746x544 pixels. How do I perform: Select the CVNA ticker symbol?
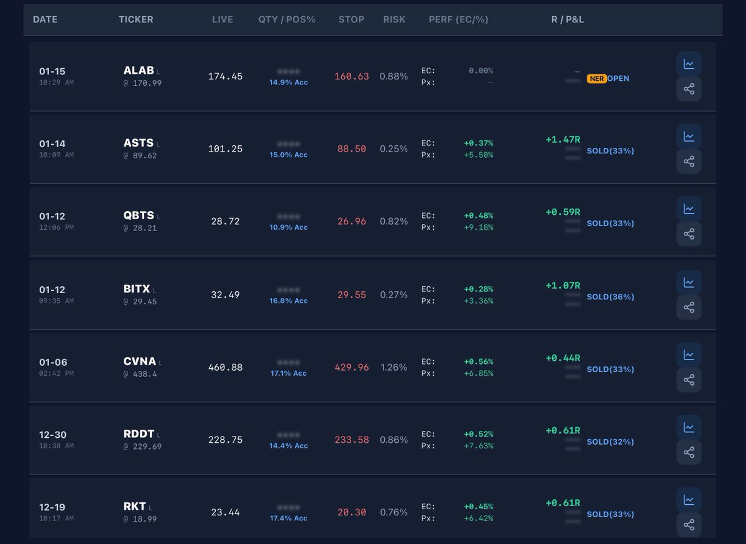pos(140,361)
